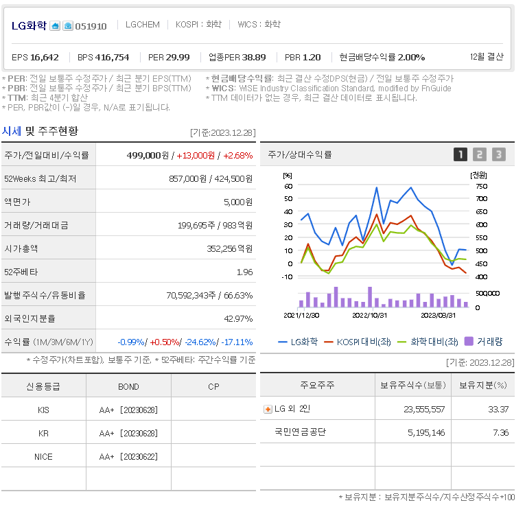Switch chart to tab 3
This screenshot has width=525, height=505.
pos(498,154)
